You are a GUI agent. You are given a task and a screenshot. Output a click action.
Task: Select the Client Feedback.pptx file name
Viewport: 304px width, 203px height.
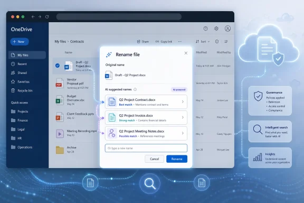(x=80, y=114)
